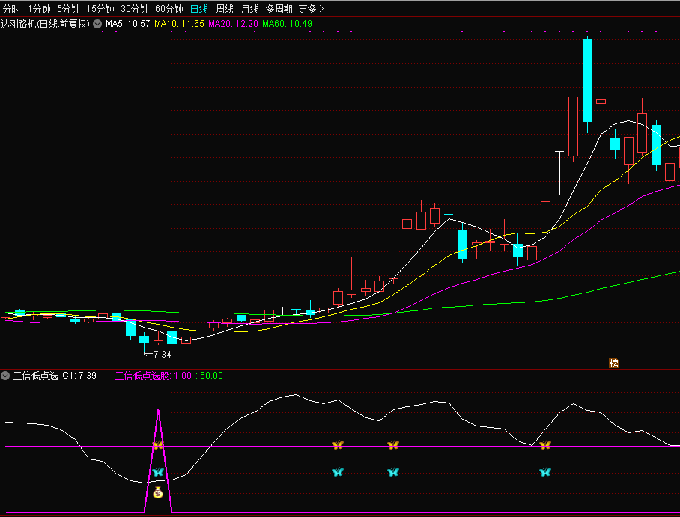Screen dimensions: 680x517
Task: Click cyan butterfly inside the magenta spike
Action: click(158, 472)
